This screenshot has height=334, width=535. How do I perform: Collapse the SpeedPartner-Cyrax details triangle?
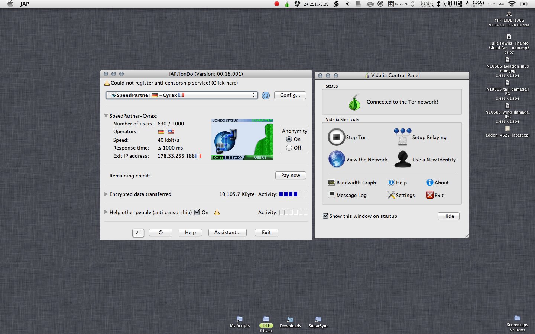pos(106,116)
